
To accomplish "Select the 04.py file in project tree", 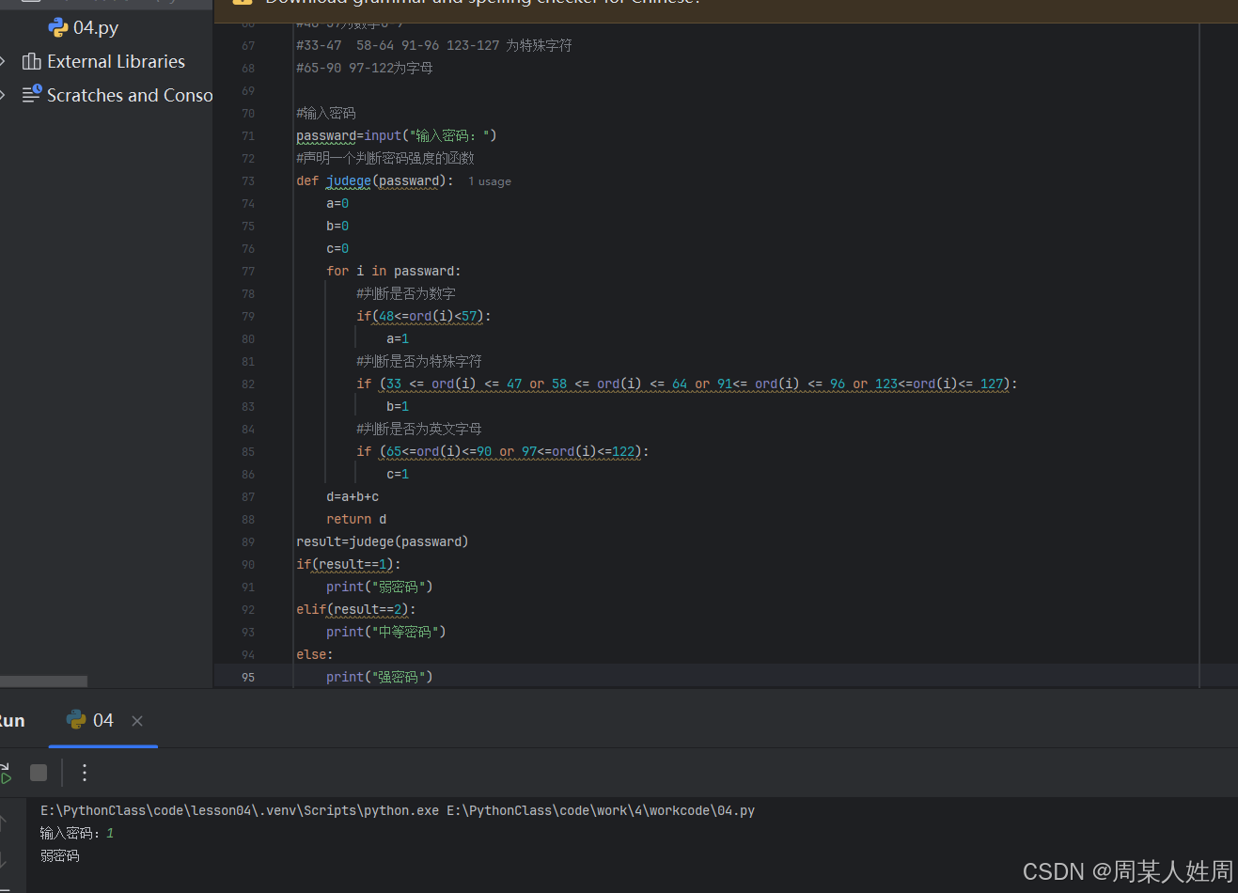I will pos(95,28).
